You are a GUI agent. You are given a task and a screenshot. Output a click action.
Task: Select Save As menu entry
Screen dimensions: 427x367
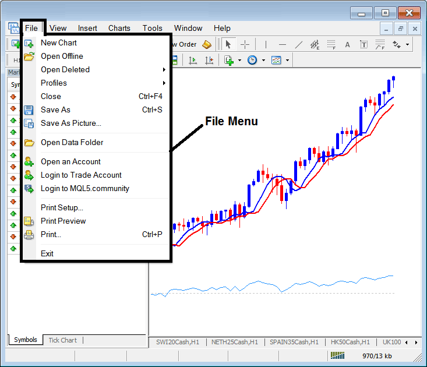pyautogui.click(x=97, y=110)
